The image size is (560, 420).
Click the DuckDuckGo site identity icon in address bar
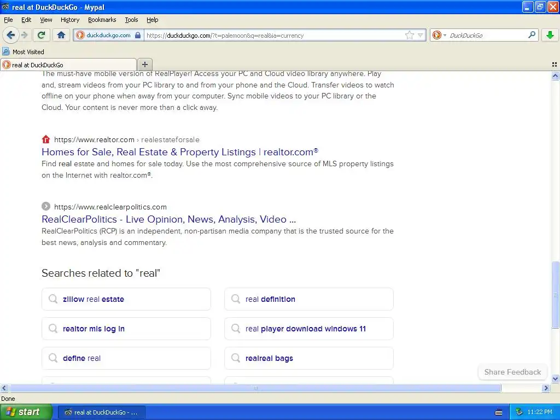80,35
